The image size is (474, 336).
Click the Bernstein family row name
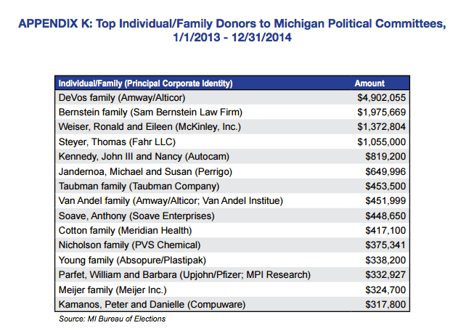click(150, 111)
